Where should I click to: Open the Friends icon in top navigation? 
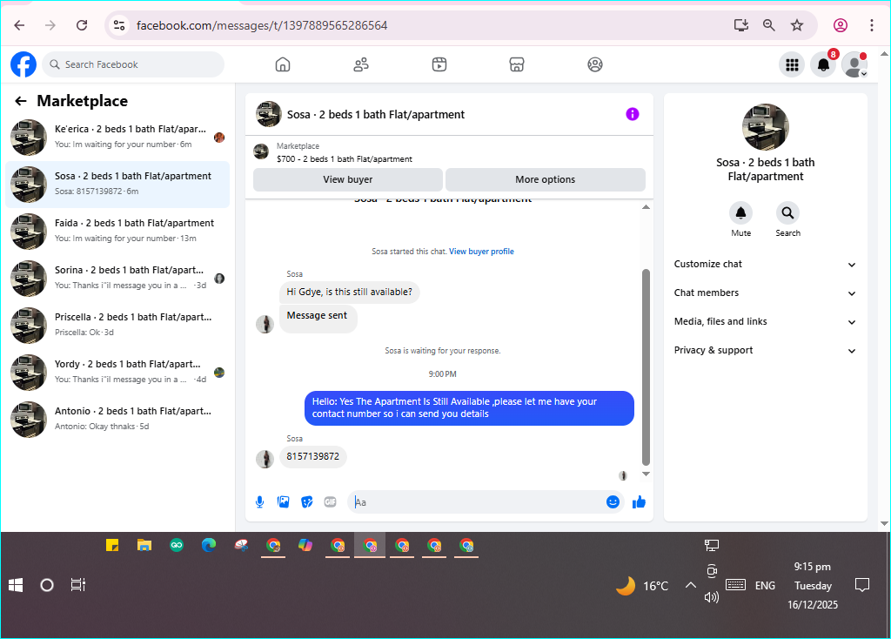tap(361, 64)
